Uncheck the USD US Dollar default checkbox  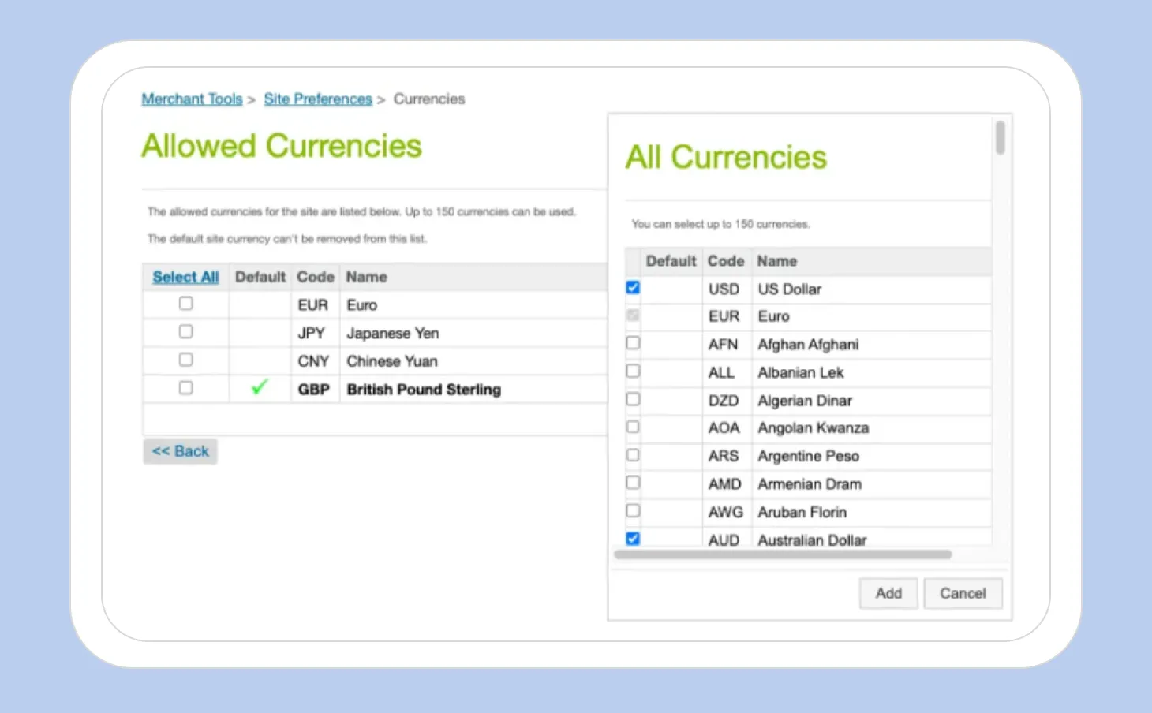632,287
